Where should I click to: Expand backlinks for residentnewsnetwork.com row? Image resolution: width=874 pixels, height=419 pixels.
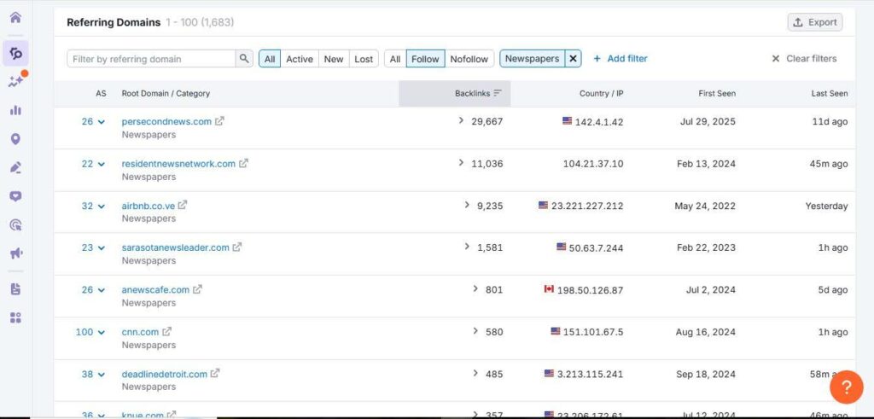tap(463, 163)
